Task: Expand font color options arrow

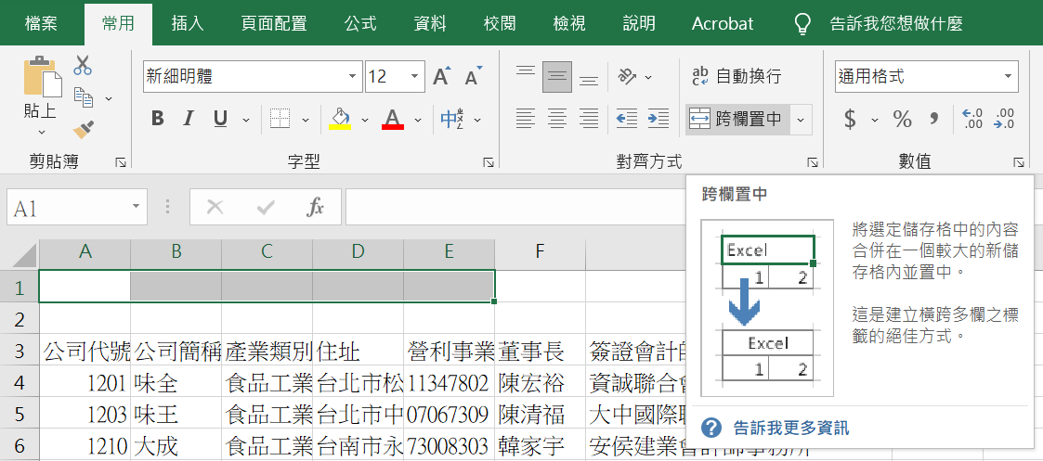Action: click(418, 120)
